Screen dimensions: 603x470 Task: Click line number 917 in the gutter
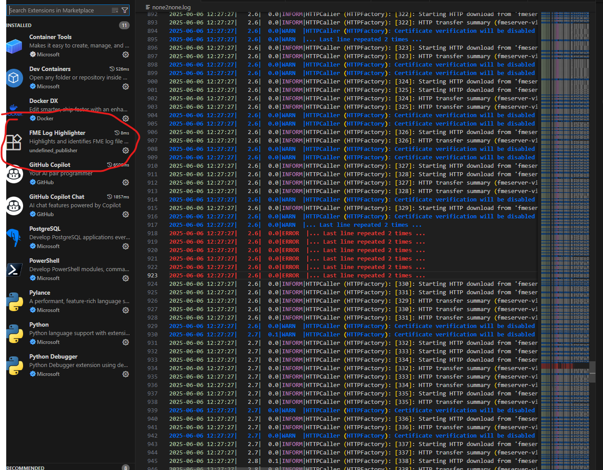click(152, 225)
